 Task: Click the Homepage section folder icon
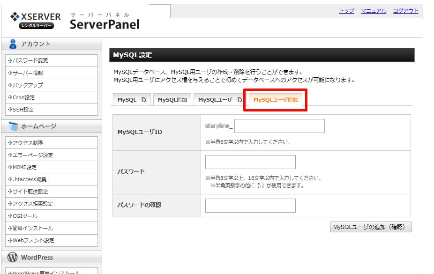click(x=13, y=126)
